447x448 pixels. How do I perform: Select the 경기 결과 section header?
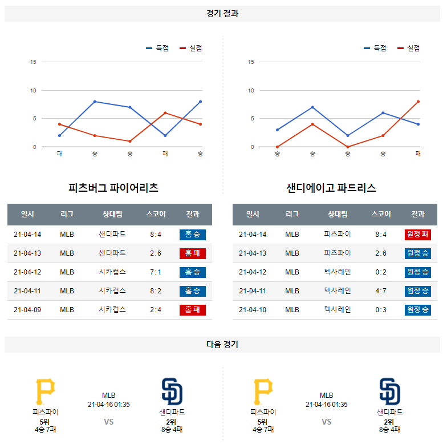point(222,14)
